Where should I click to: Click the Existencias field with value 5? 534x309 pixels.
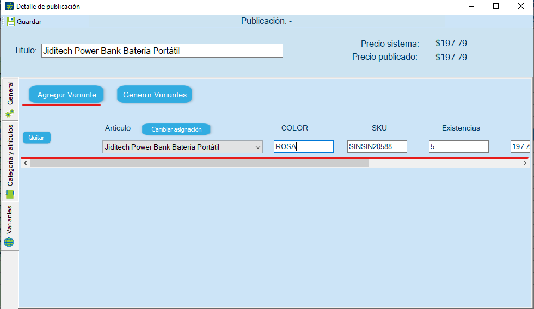pos(459,147)
